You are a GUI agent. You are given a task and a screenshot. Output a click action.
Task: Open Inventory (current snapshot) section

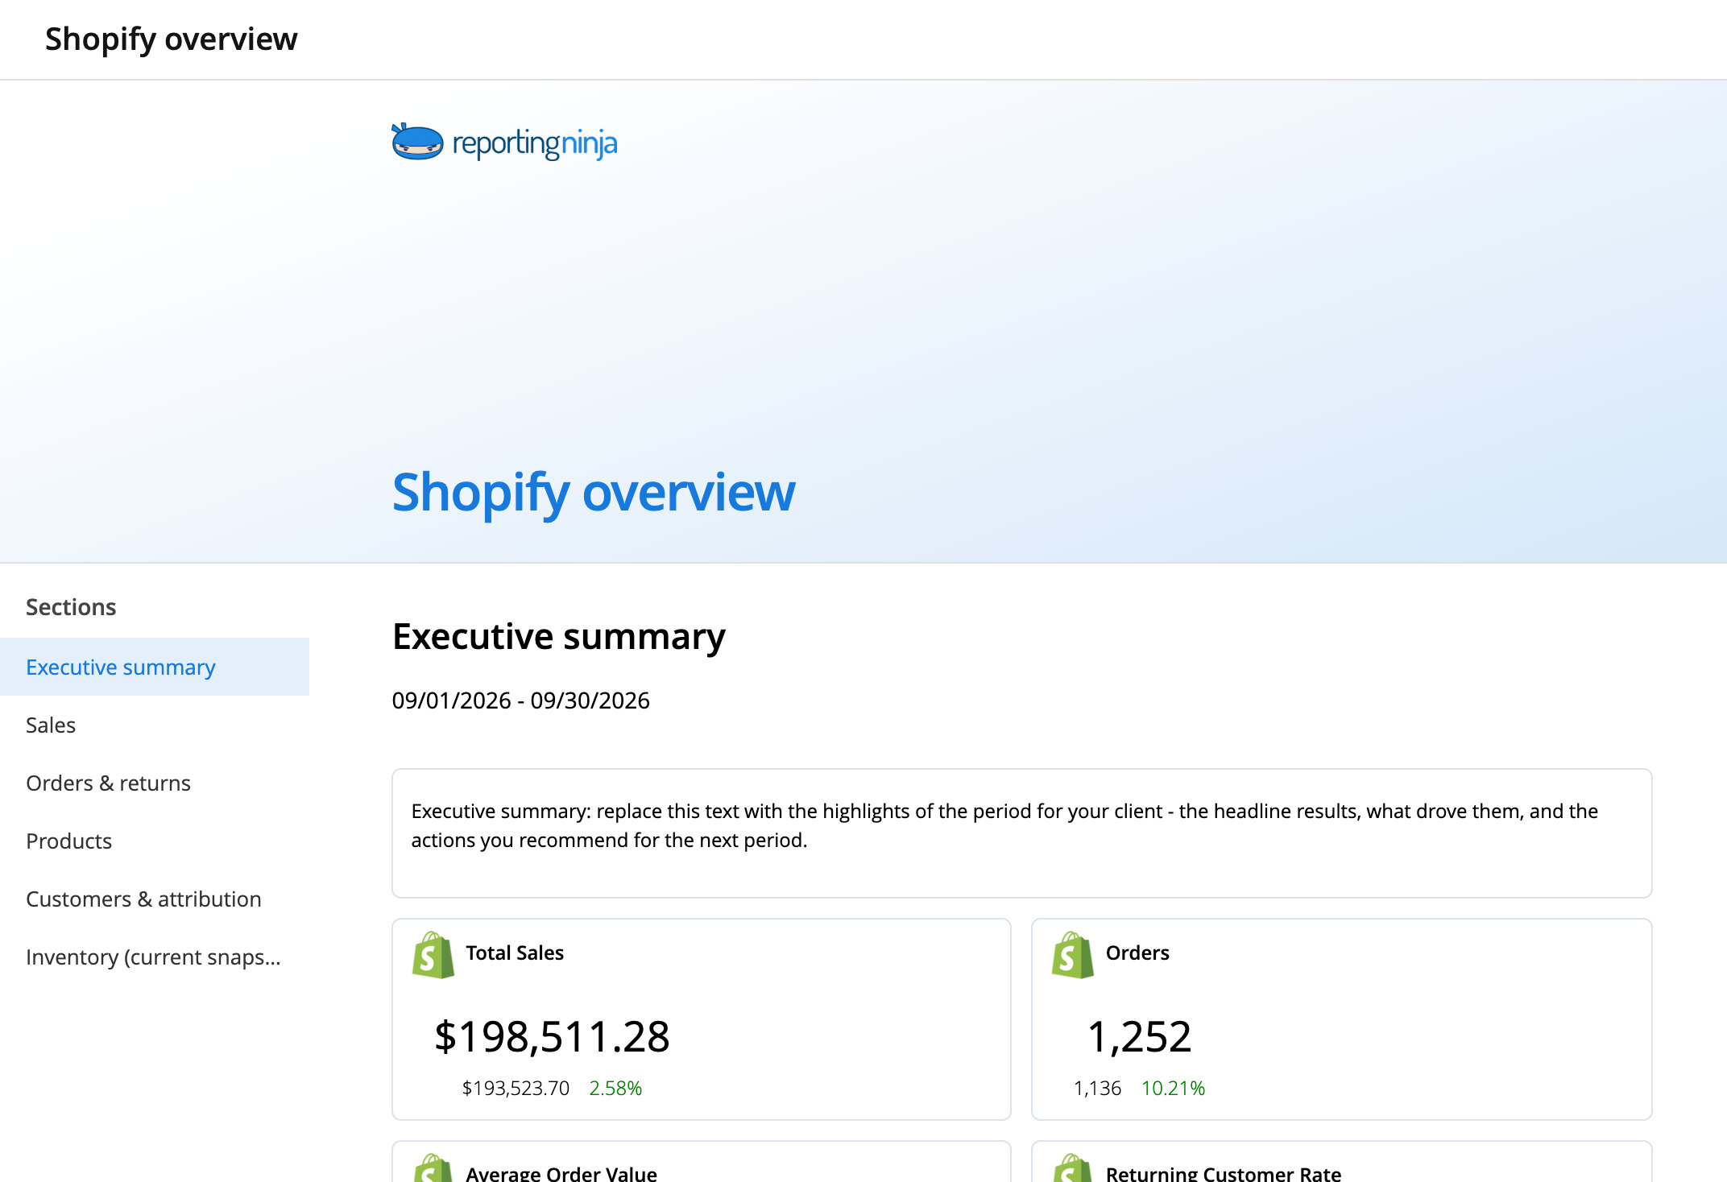tap(155, 957)
